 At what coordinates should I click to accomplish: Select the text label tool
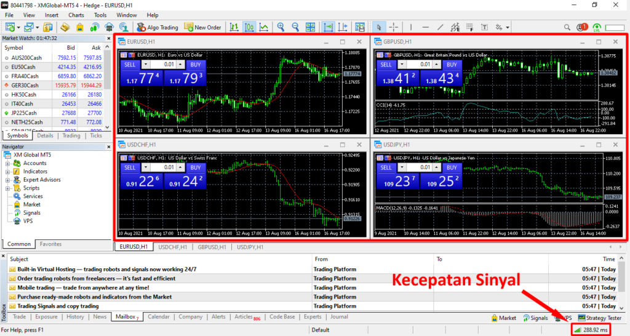(x=485, y=27)
